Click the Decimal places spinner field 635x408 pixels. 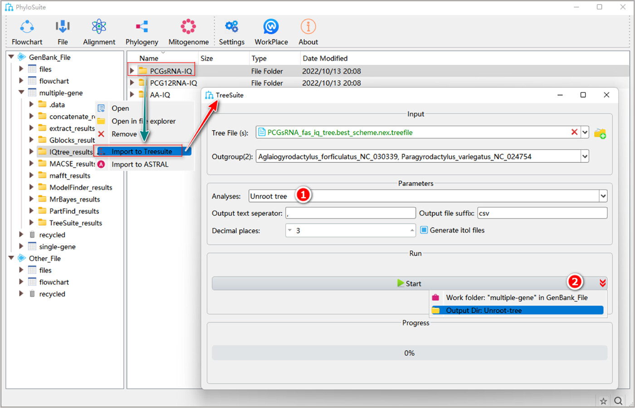pos(351,230)
